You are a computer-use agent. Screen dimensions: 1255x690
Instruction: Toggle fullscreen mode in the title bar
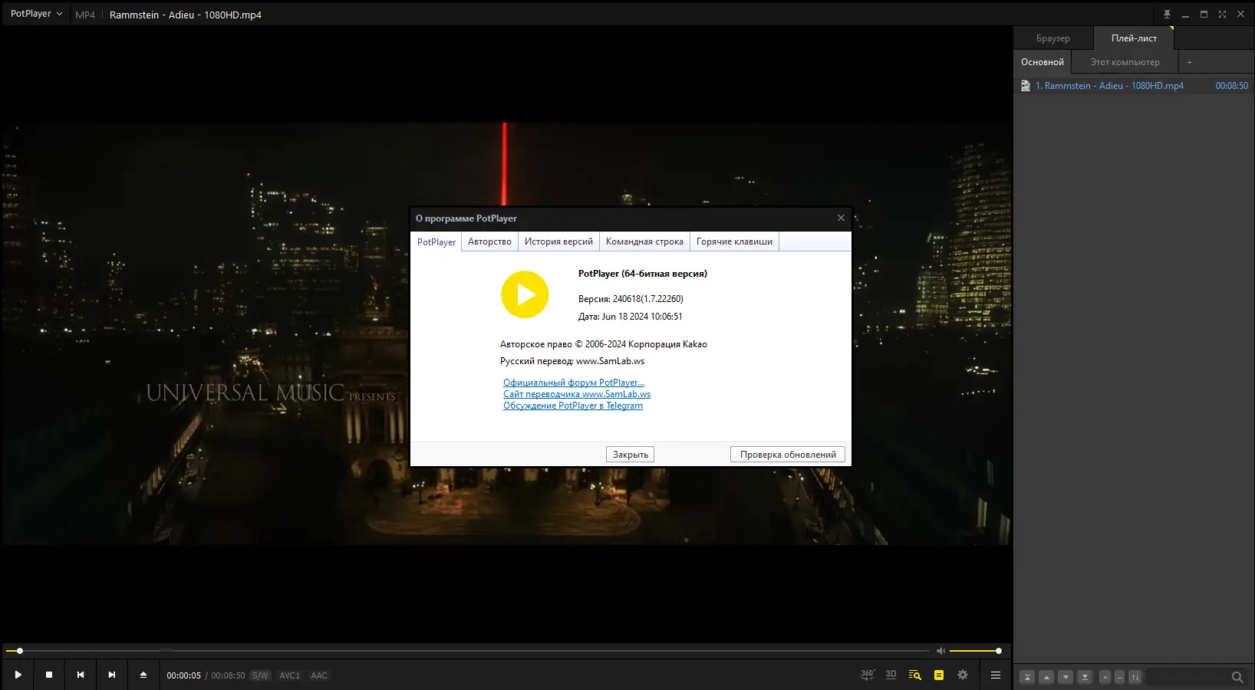pos(1222,14)
